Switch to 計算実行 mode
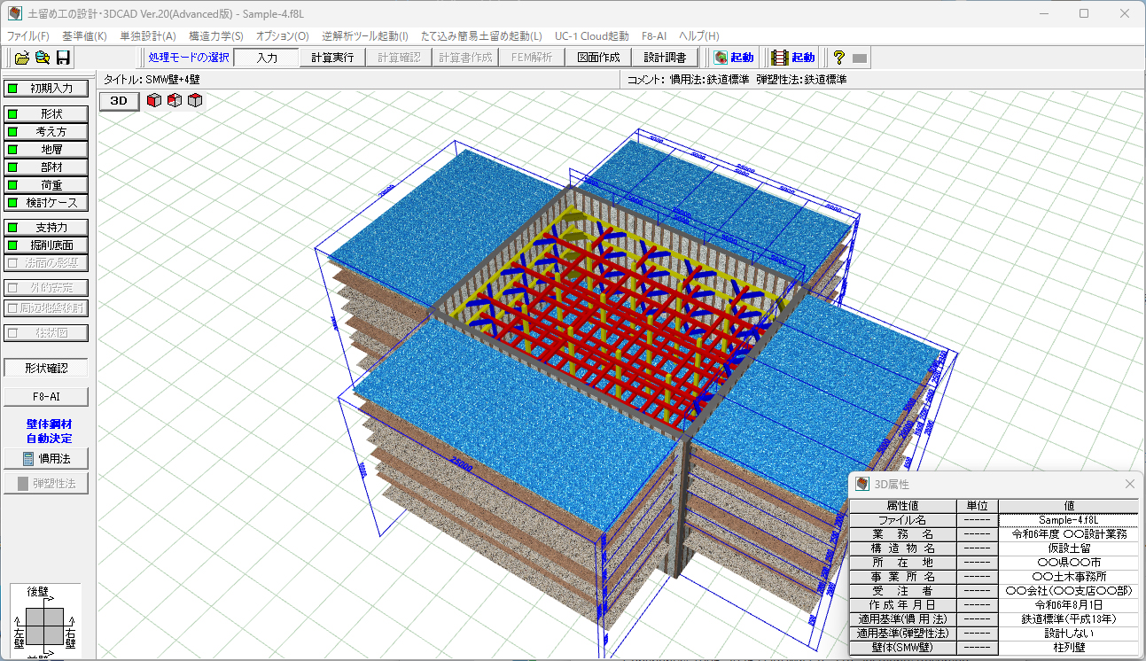 (332, 58)
